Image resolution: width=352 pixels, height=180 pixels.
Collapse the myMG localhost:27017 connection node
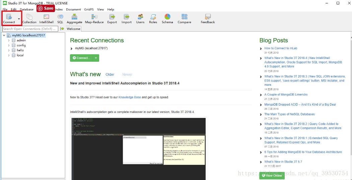4,35
